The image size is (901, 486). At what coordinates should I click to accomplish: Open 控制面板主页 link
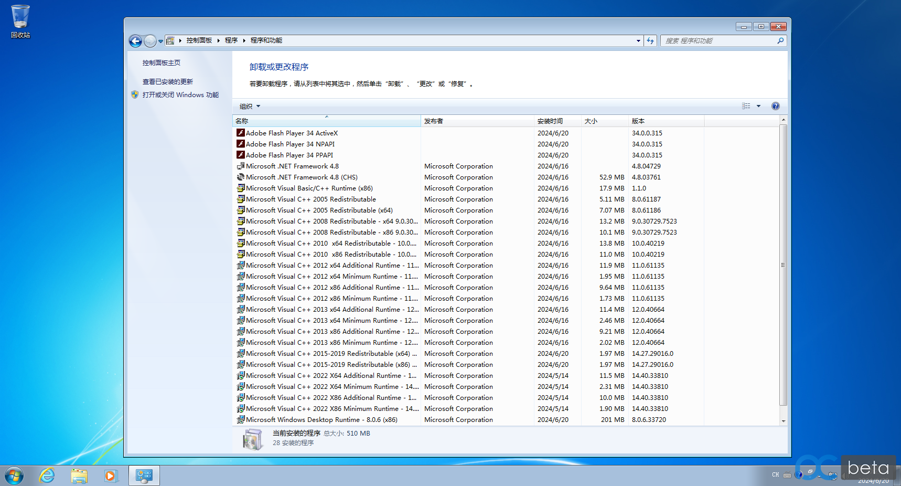coord(162,62)
